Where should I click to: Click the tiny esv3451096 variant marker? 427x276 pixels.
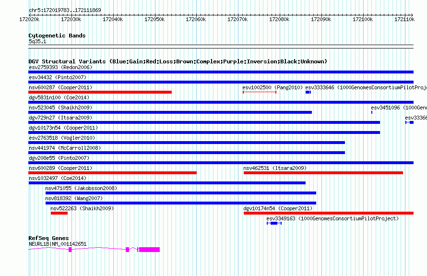[x=372, y=112]
